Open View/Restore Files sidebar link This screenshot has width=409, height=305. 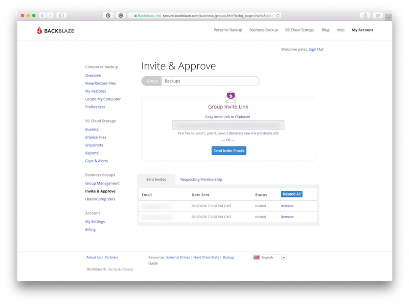pyautogui.click(x=100, y=83)
